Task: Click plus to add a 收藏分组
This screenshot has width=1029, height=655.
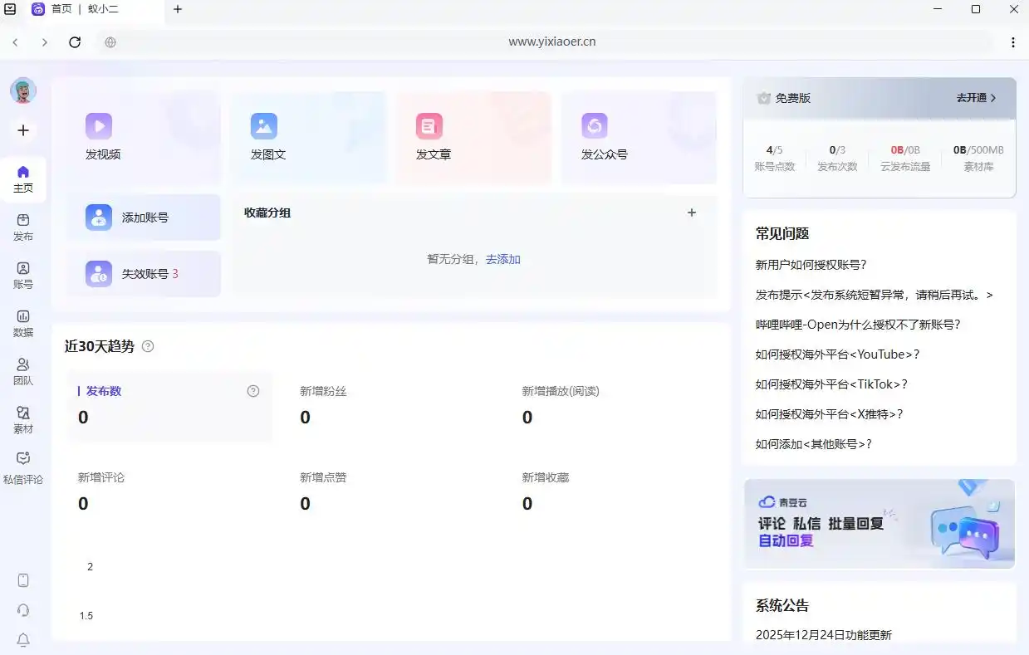Action: click(692, 213)
